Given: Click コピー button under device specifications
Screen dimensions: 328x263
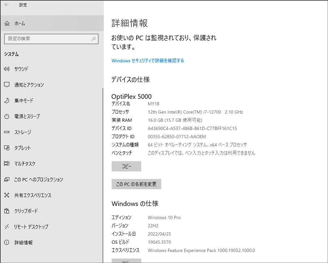Looking at the screenshot, I should coord(126,166).
